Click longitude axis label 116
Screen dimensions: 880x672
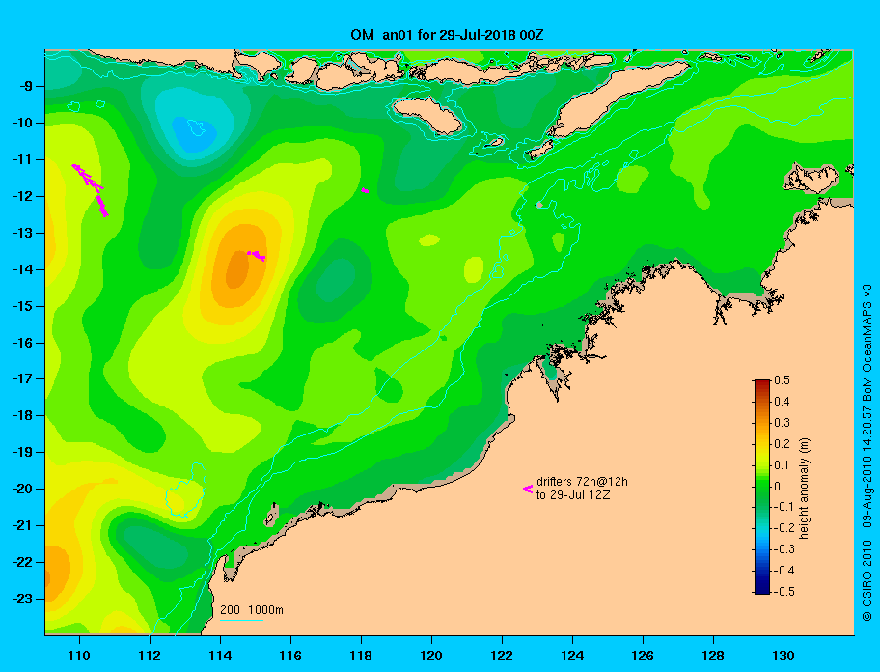[290, 656]
